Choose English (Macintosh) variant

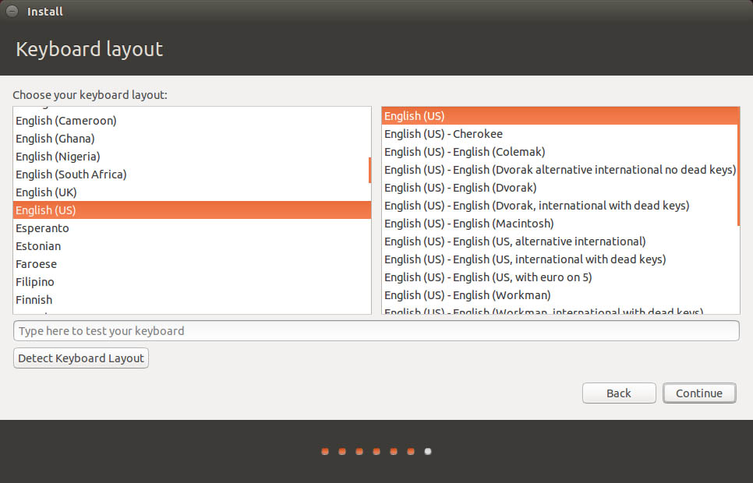560,224
